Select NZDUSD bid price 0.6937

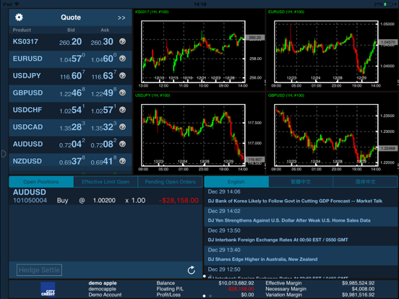72,161
